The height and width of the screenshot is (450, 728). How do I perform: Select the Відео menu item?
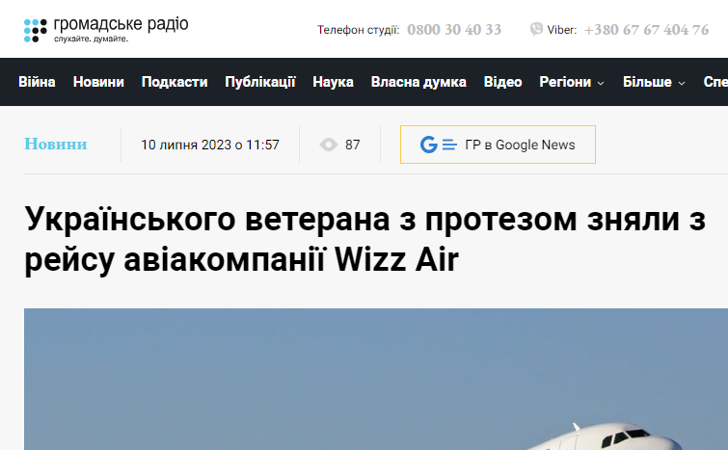[x=502, y=82]
